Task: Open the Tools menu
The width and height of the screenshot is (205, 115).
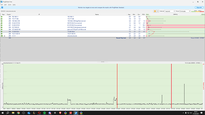Action: click(x=10, y=5)
